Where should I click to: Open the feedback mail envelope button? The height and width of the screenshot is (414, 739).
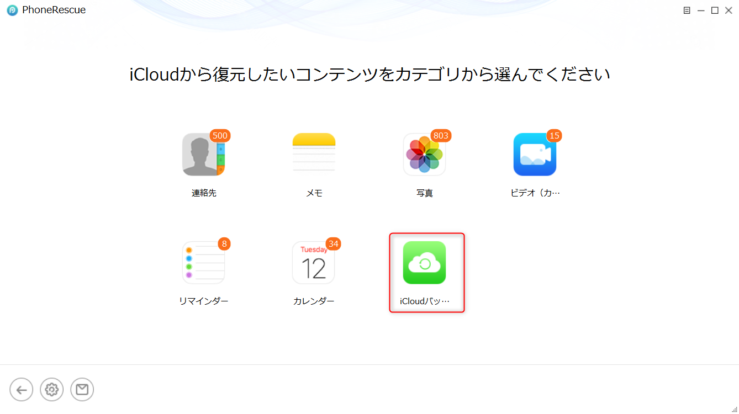coord(82,390)
